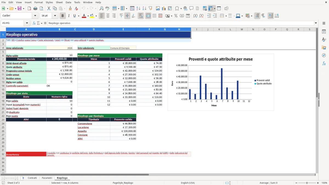This screenshot has width=329, height=185.
Task: Apply the red font color
Action: tap(84, 16)
